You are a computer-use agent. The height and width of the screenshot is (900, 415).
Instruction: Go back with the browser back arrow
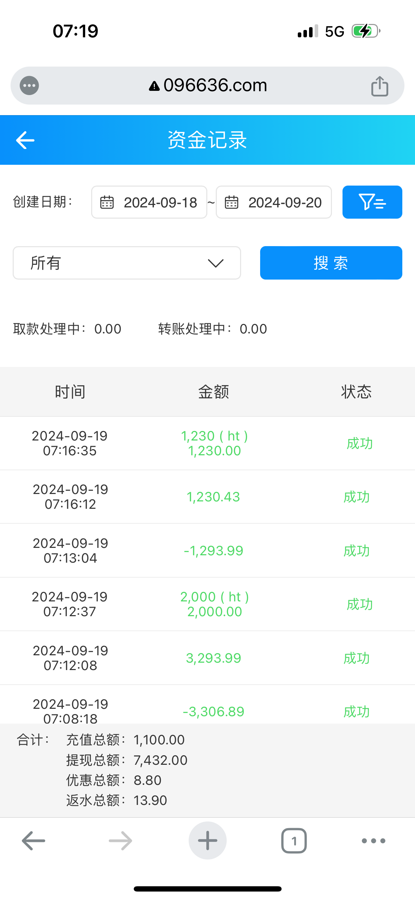tap(33, 840)
